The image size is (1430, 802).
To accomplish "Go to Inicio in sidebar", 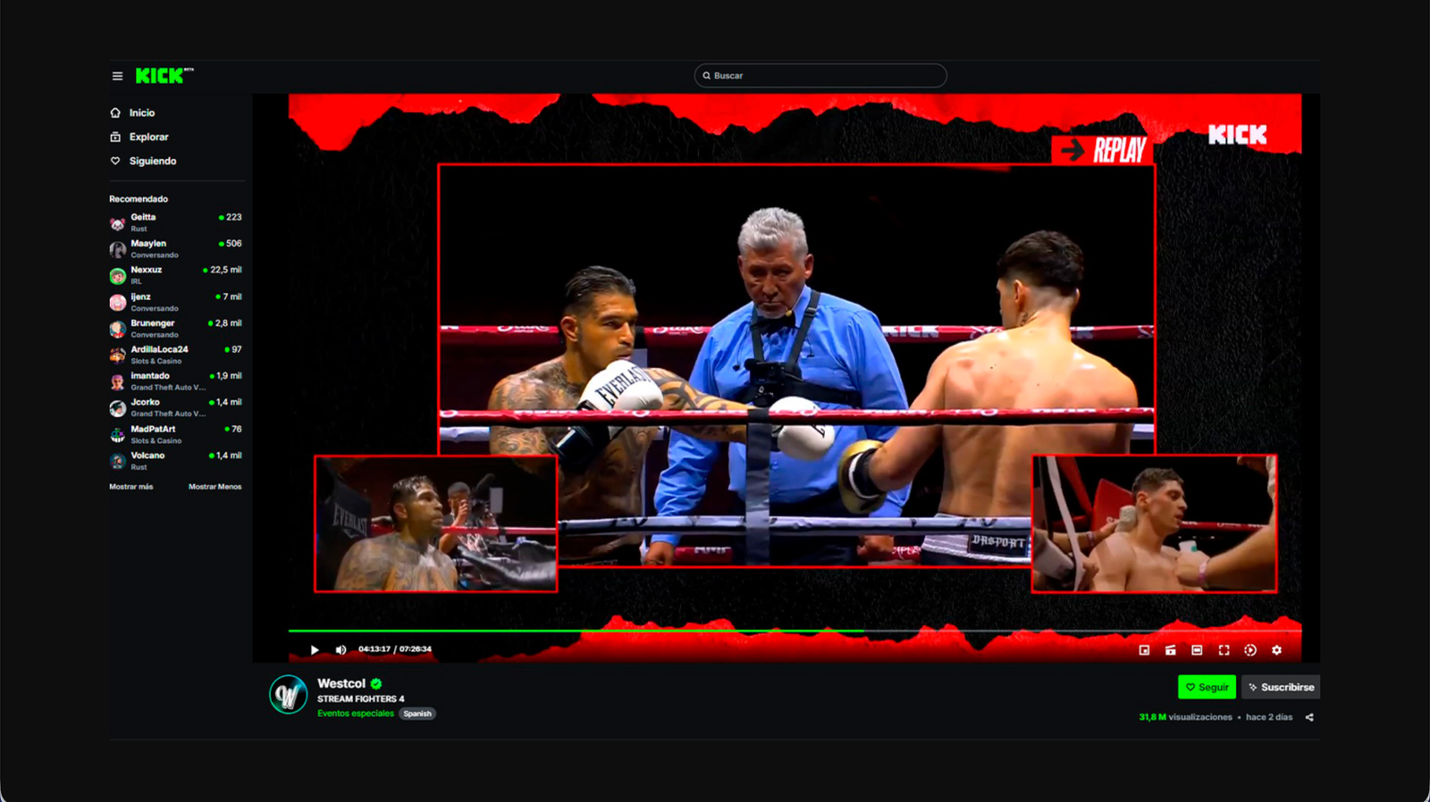I will pos(141,113).
